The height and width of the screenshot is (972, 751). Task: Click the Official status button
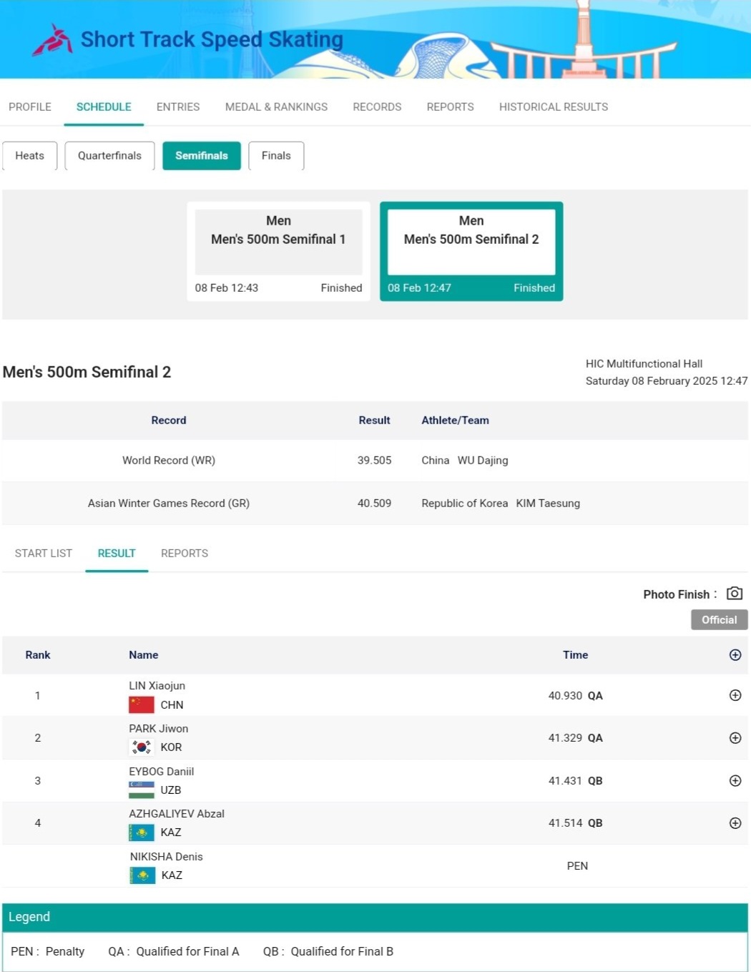(719, 619)
